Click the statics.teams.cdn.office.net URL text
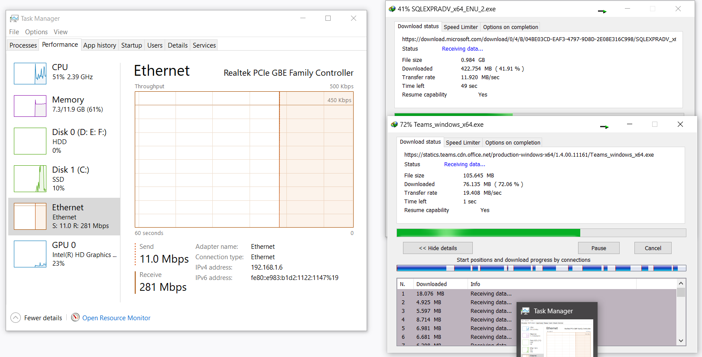This screenshot has width=702, height=357. 529,154
